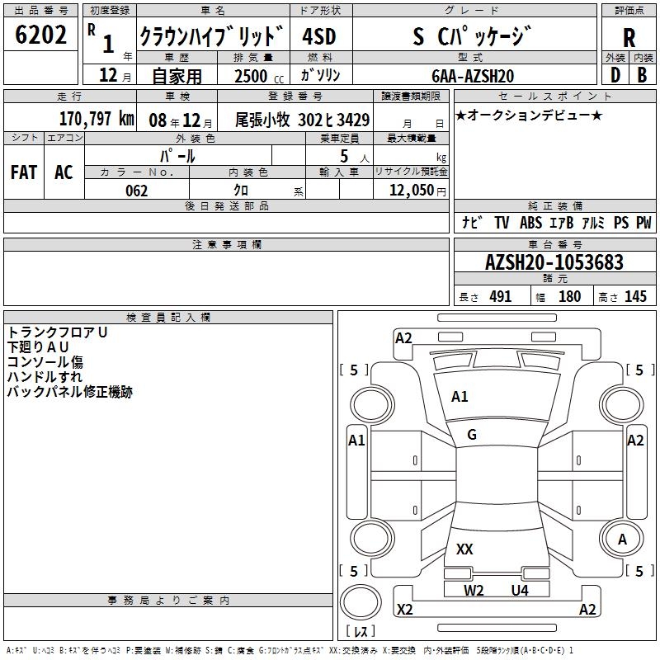Select the color number 062
The height and width of the screenshot is (660, 660).
coord(137,191)
